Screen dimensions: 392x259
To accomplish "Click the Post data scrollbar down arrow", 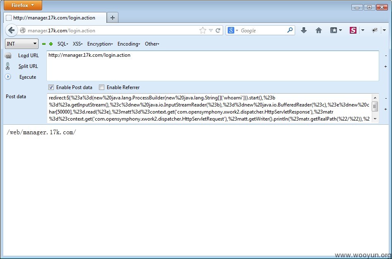I will tap(375, 119).
